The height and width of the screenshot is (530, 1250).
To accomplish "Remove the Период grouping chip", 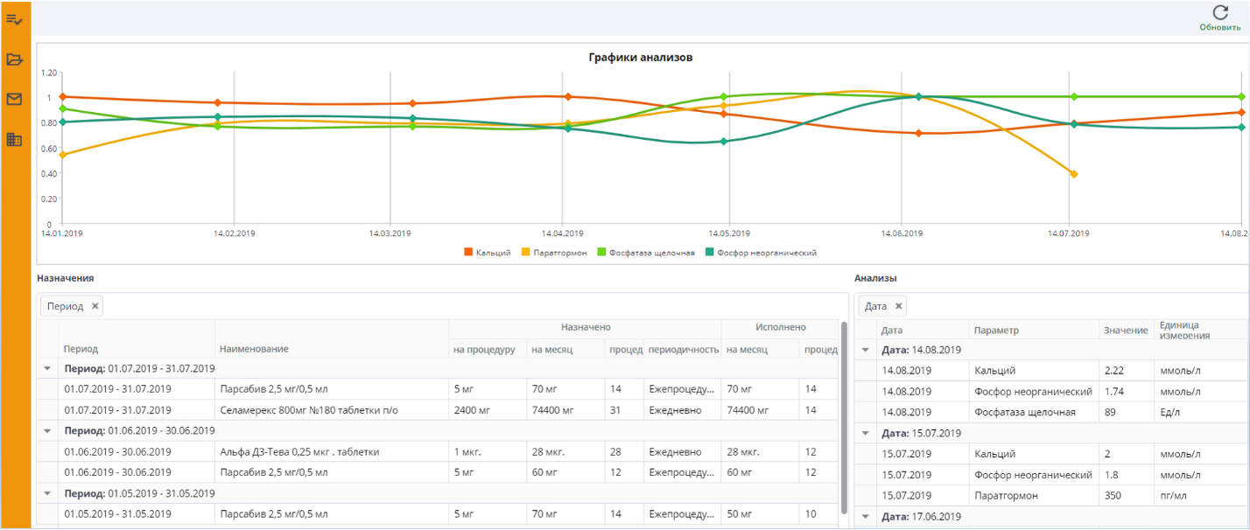I will [x=95, y=306].
